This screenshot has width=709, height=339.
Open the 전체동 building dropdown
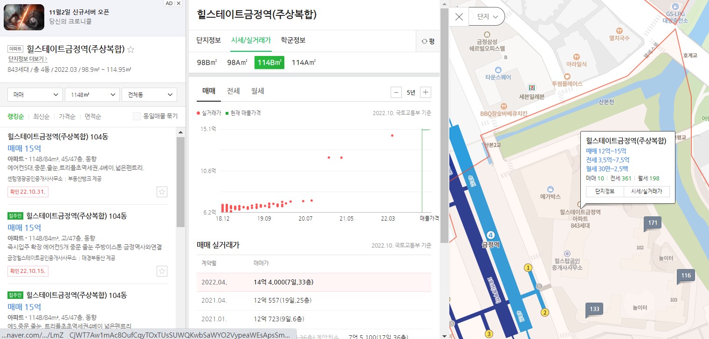[149, 95]
